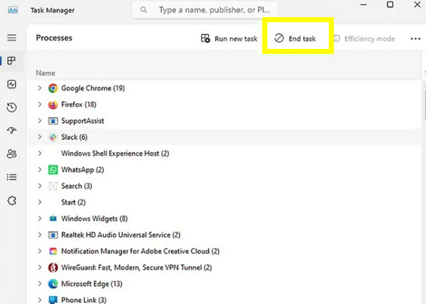Click the Realtek HD Audio icon
This screenshot has width=426, height=304.
point(53,235)
